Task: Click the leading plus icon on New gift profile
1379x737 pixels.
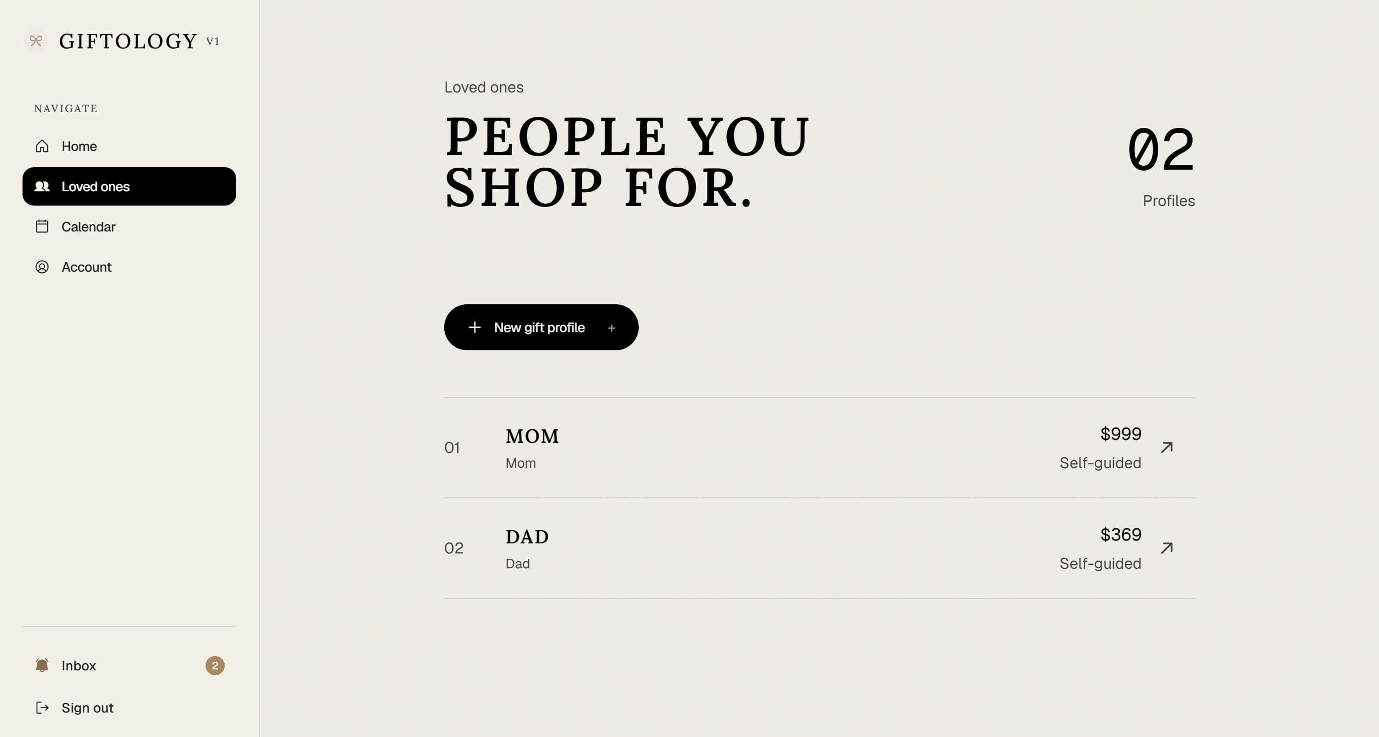Action: click(x=474, y=328)
